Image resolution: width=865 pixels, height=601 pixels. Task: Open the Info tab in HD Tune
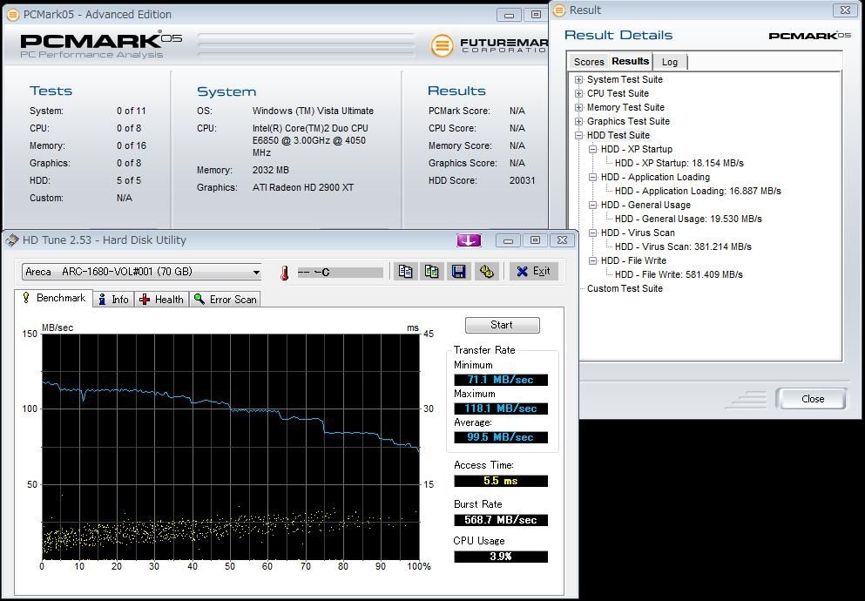click(x=113, y=300)
